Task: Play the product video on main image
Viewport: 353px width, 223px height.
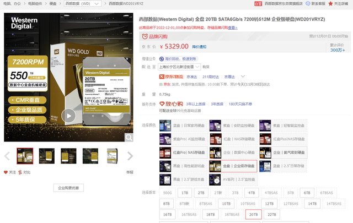Action: pyautogui.click(x=68, y=116)
